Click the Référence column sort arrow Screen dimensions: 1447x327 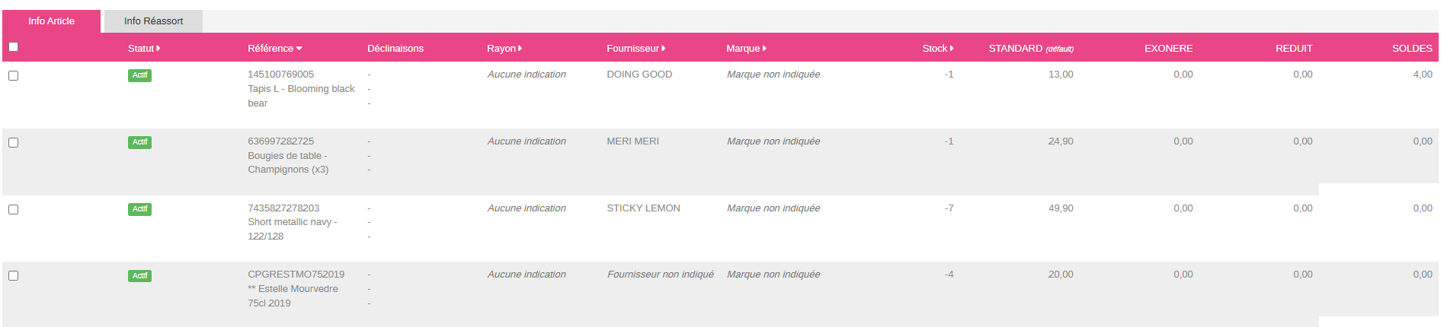[299, 49]
